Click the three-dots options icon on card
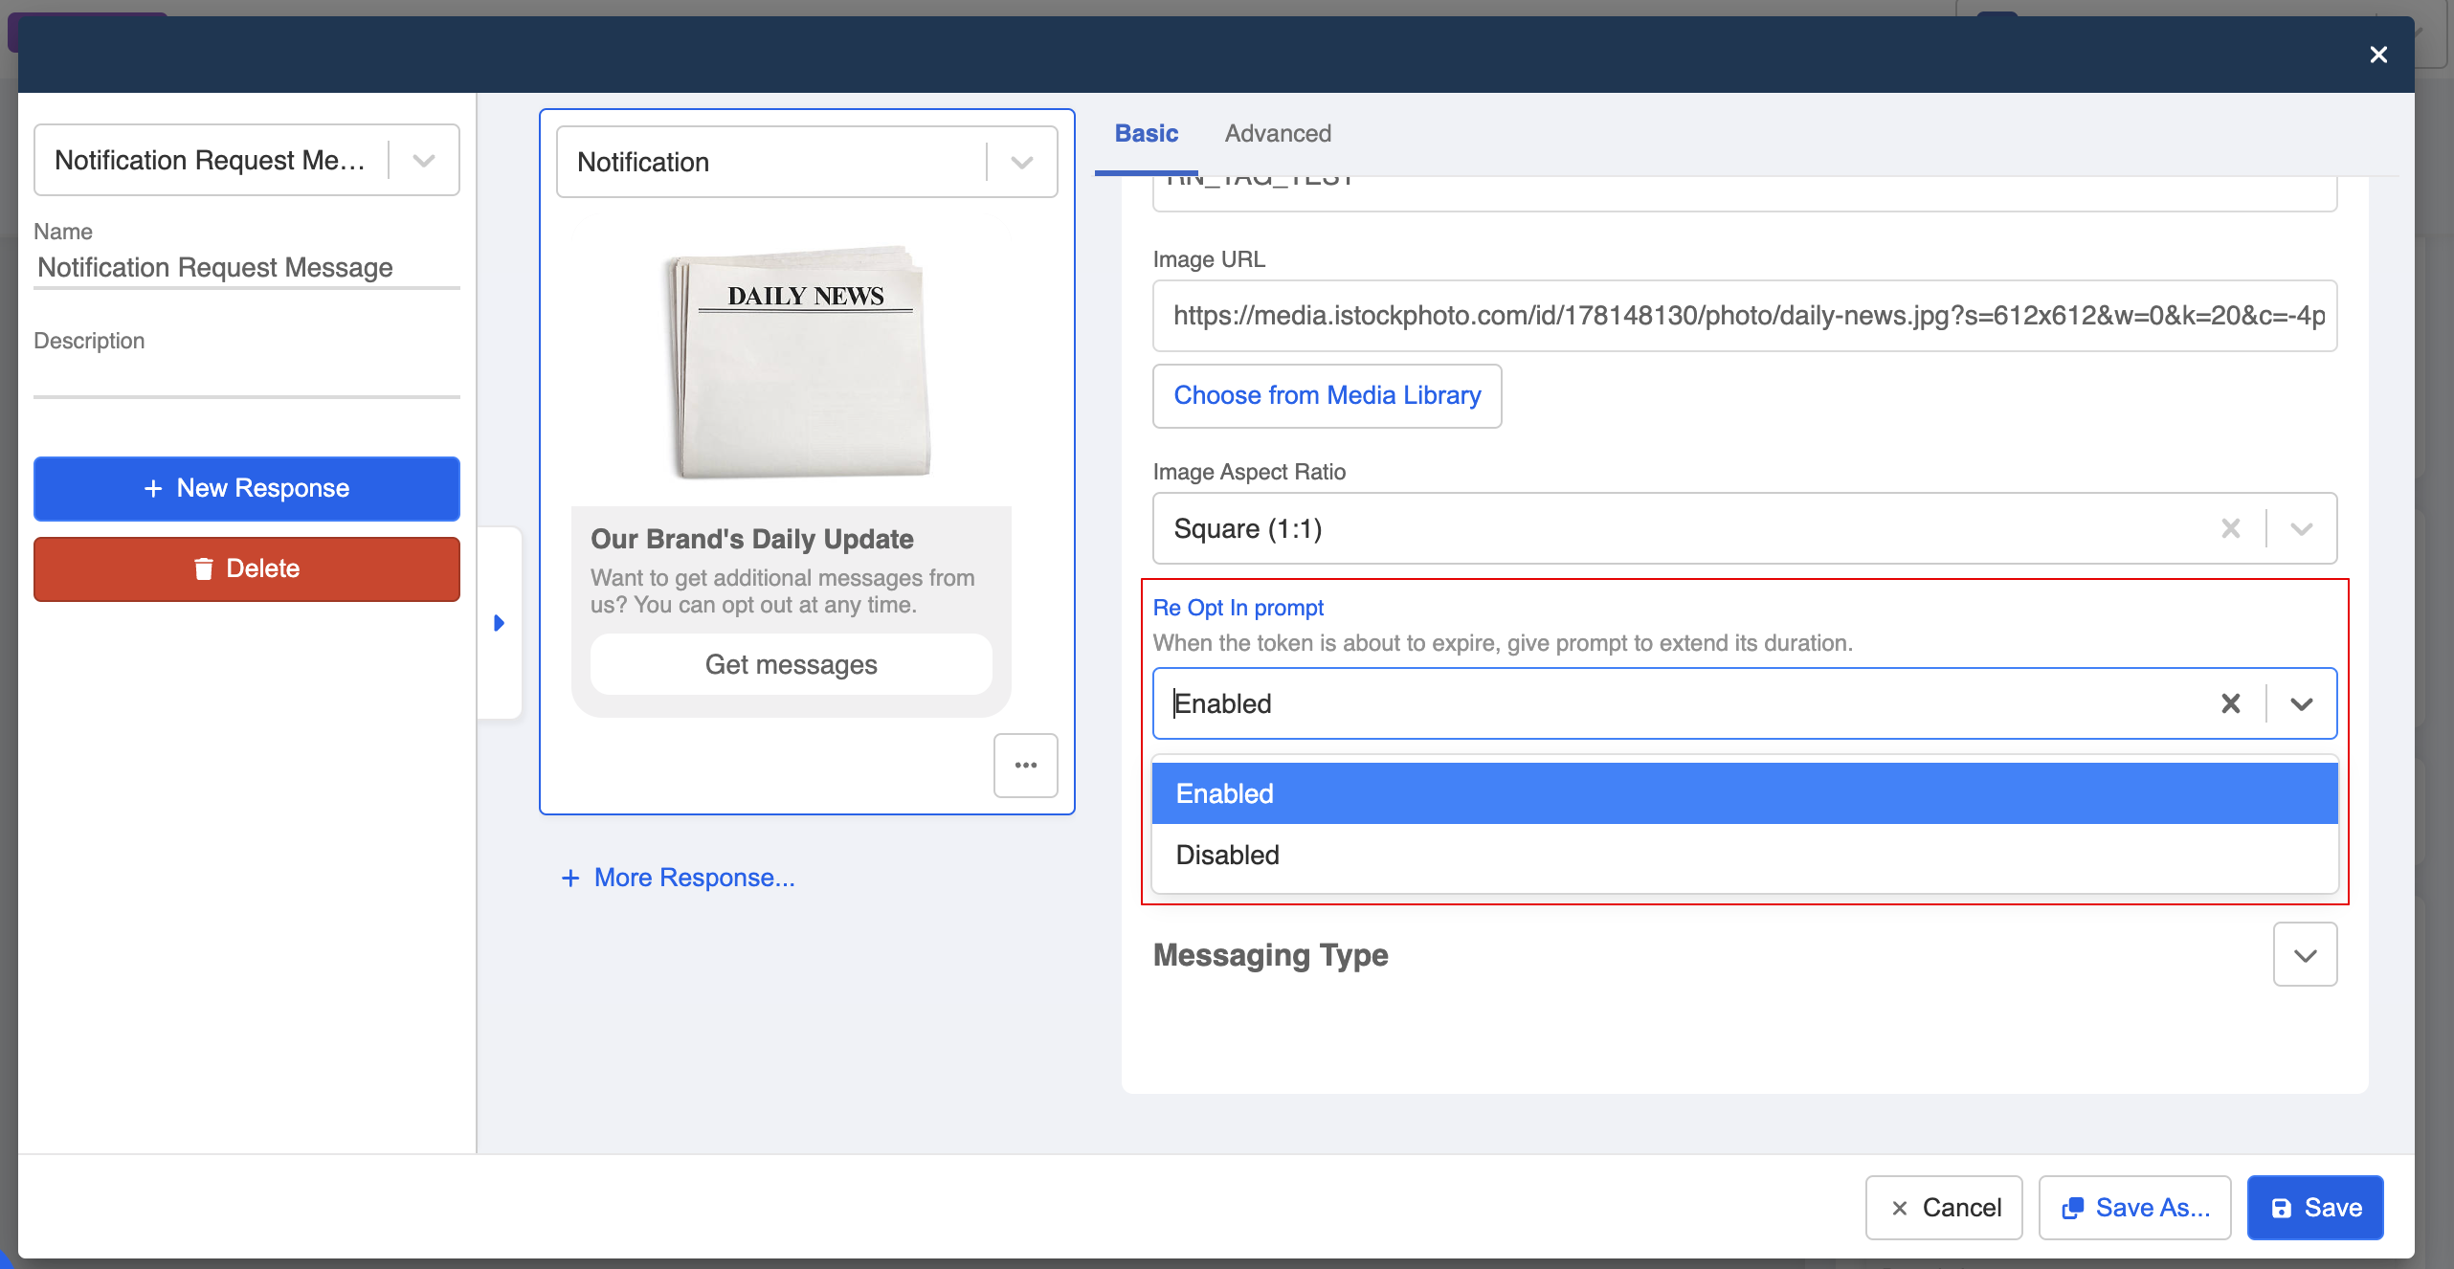The image size is (2454, 1269). pos(1025,765)
